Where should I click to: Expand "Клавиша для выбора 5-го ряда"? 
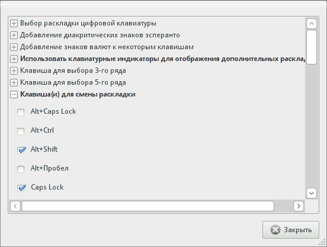14,82
